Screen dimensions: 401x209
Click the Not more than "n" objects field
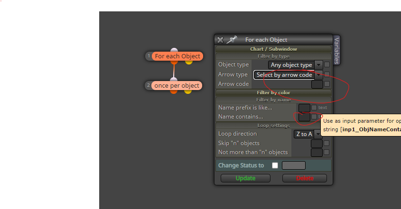pos(317,153)
